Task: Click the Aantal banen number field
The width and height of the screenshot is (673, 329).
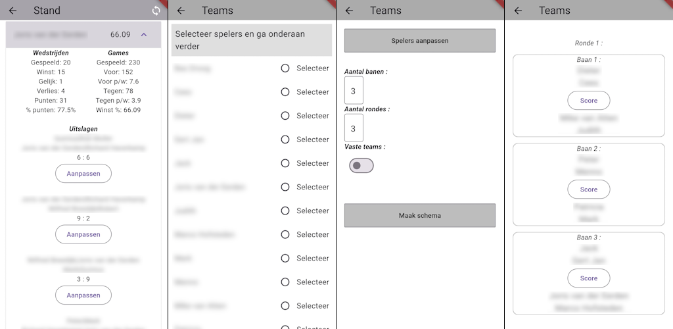Action: tap(354, 91)
